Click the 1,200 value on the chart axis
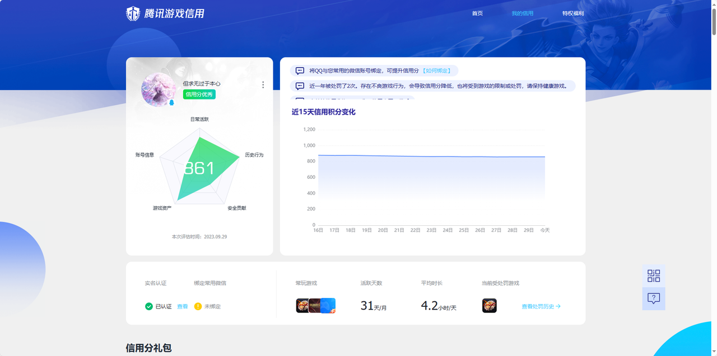The image size is (717, 356). pyautogui.click(x=309, y=129)
